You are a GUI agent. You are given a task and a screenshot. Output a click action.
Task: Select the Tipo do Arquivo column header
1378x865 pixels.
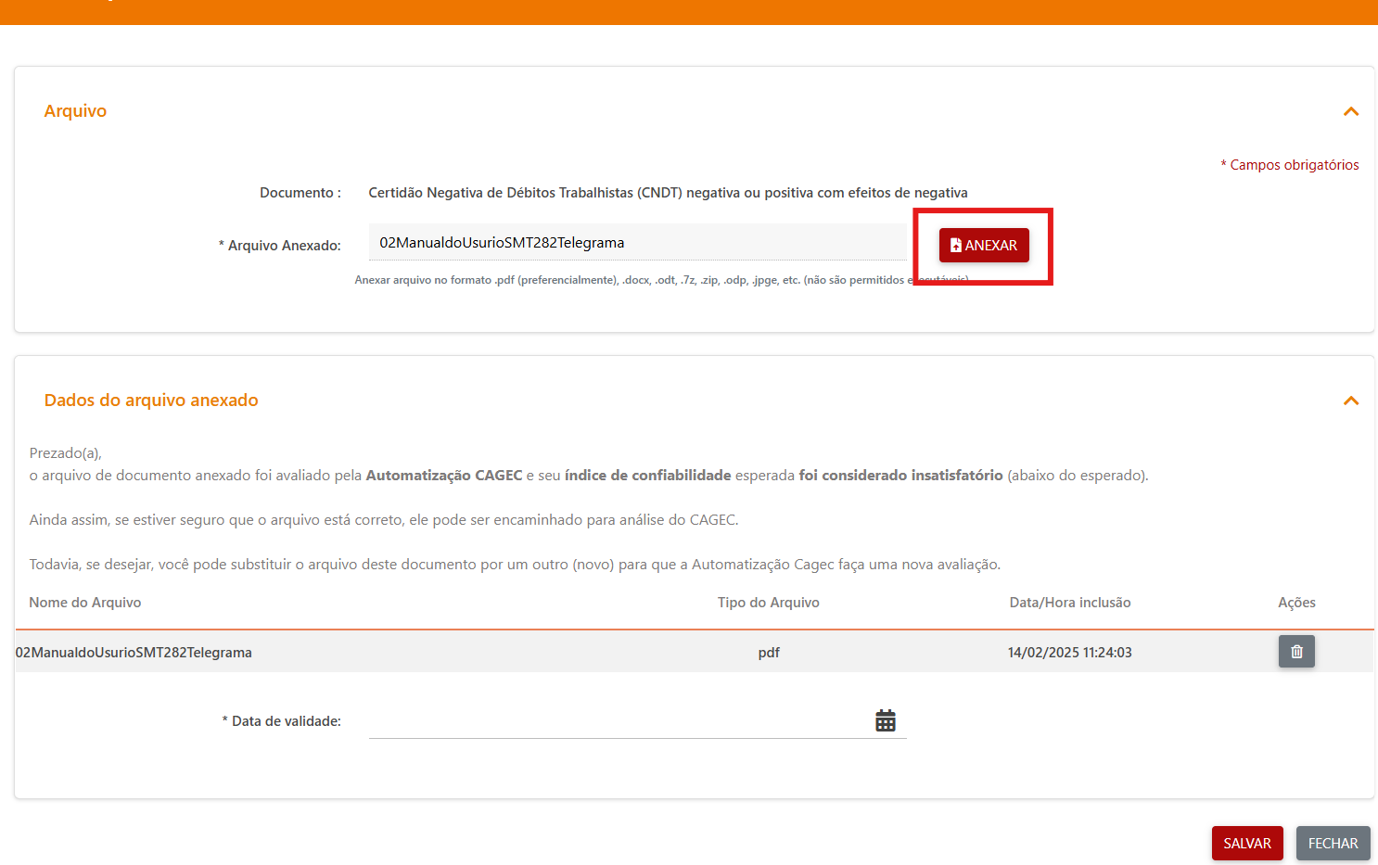[768, 603]
